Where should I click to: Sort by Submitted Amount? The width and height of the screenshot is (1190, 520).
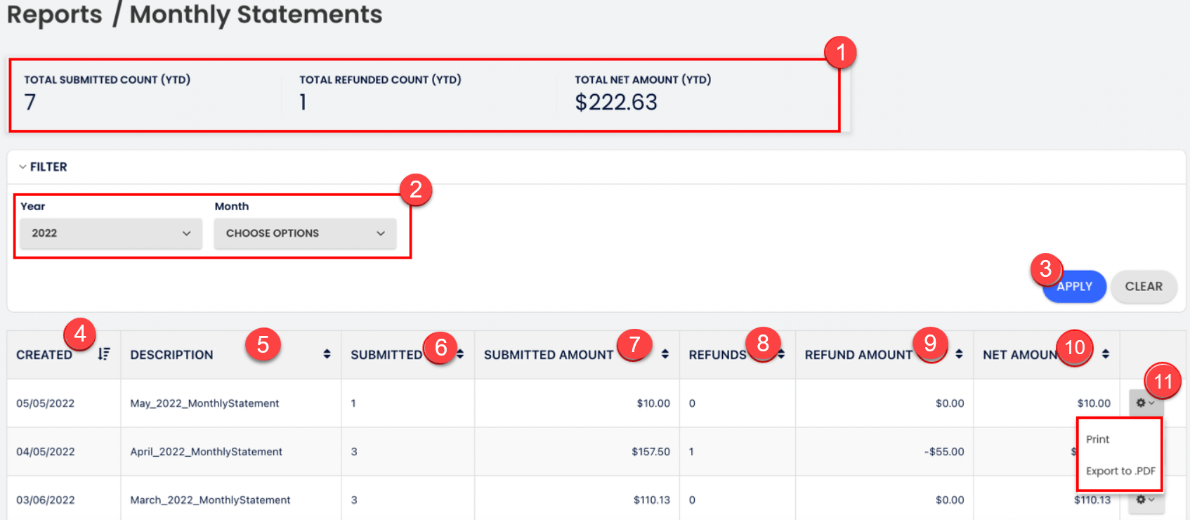pyautogui.click(x=665, y=354)
